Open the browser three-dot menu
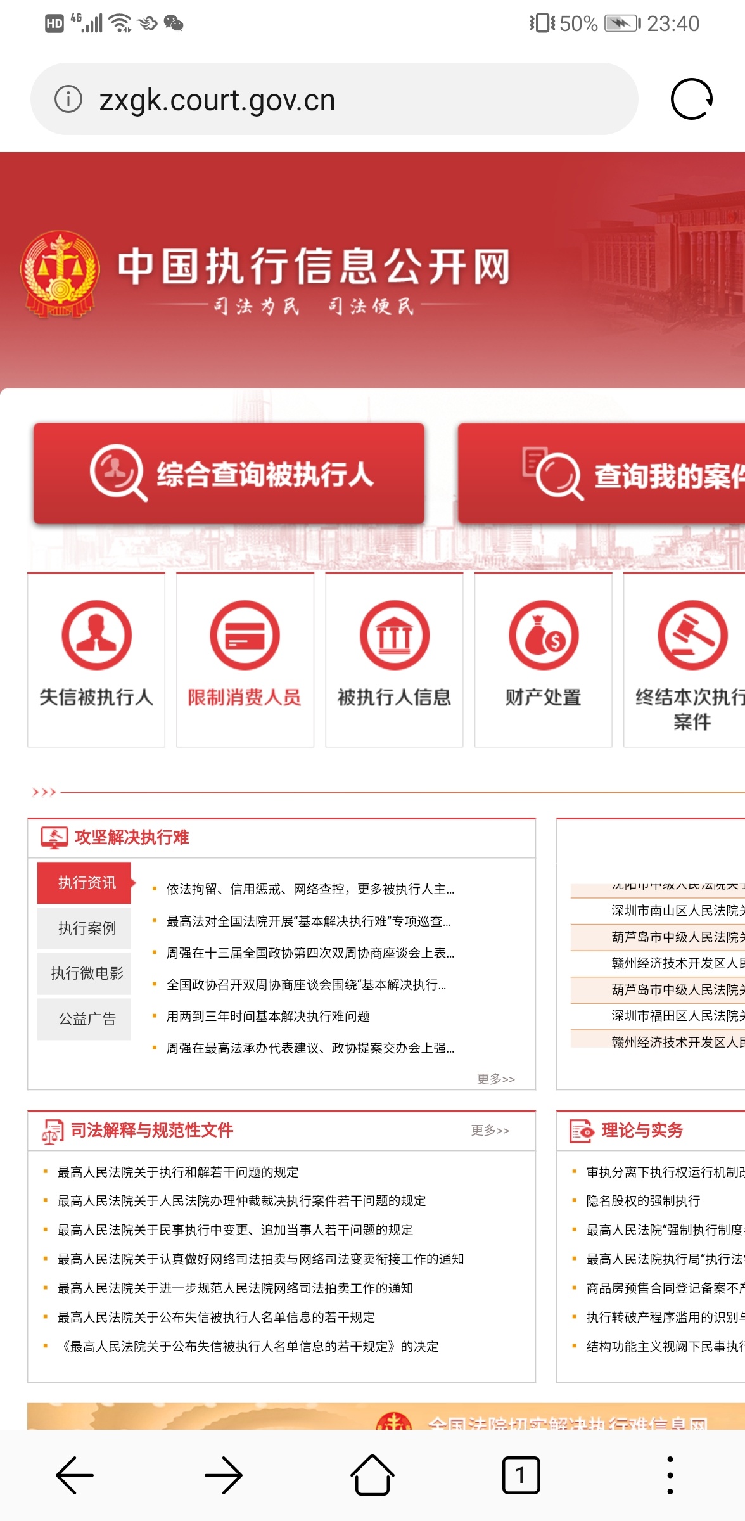Image resolution: width=745 pixels, height=1521 pixels. click(670, 1475)
